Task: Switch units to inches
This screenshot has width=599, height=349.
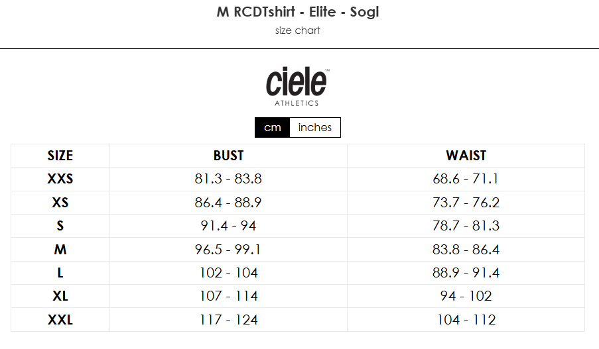Action: click(x=315, y=127)
